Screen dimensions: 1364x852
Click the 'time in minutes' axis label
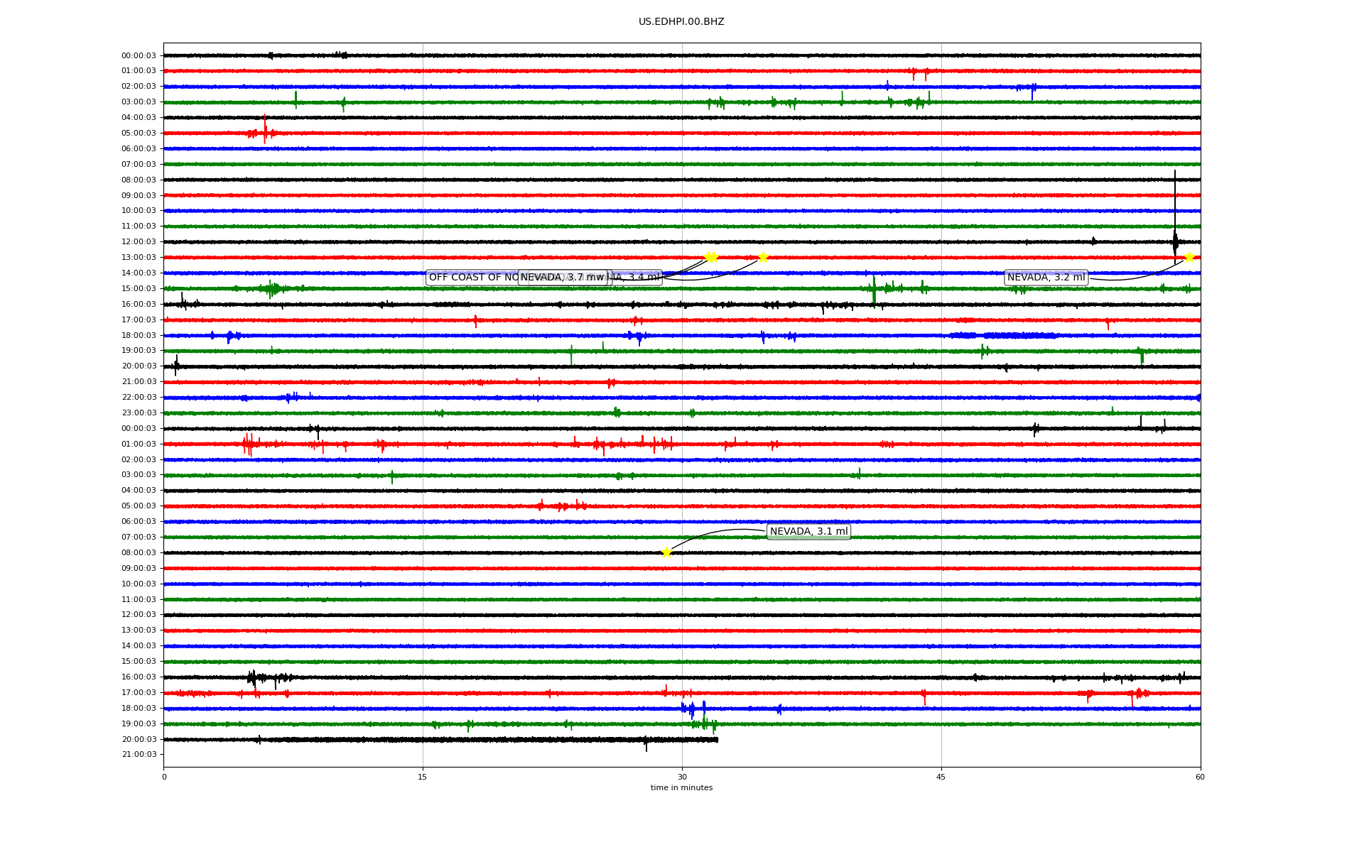pyautogui.click(x=681, y=788)
